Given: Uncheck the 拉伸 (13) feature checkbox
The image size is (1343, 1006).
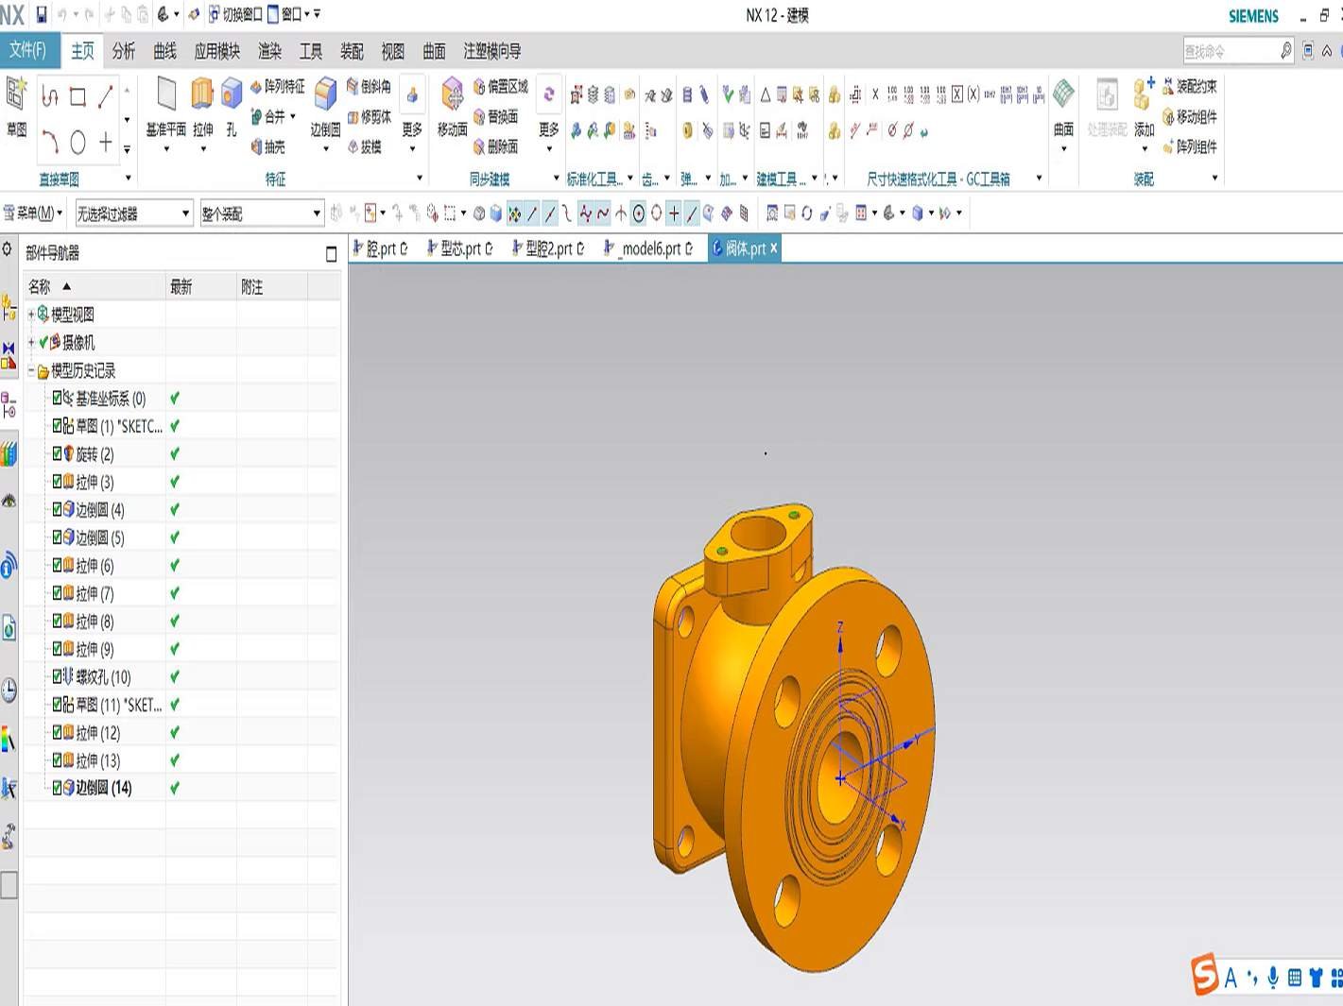Looking at the screenshot, I should 57,760.
